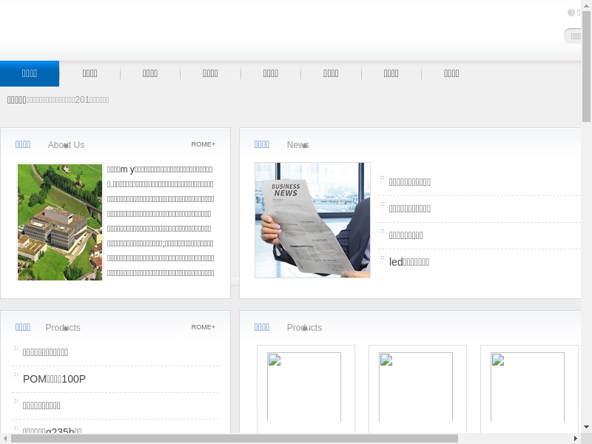Click ROME+ in the About Us panel

(203, 144)
